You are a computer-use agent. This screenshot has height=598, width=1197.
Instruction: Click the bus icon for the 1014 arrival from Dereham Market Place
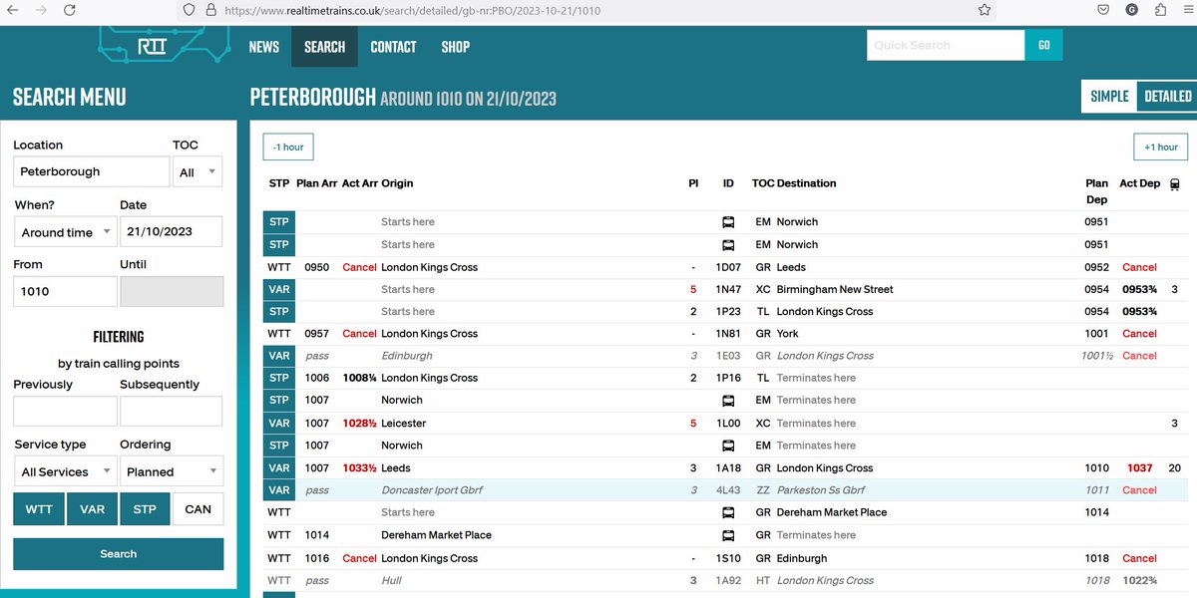point(728,535)
